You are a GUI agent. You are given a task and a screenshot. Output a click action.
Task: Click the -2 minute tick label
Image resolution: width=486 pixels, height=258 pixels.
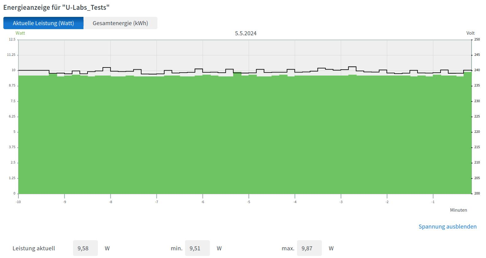(387, 202)
